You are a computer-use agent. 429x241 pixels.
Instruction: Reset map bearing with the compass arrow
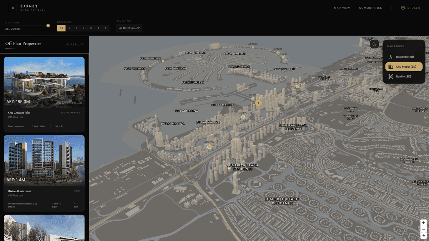pos(424,236)
